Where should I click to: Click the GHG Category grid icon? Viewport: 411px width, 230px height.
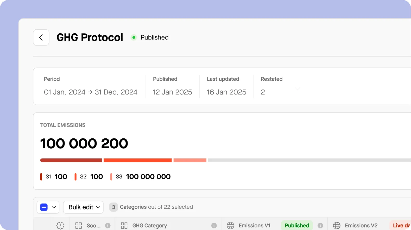click(x=124, y=226)
